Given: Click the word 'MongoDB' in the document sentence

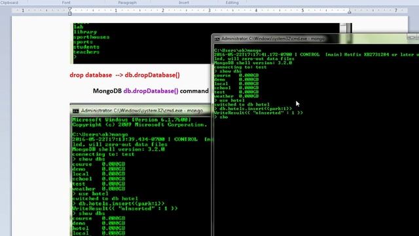Looking at the screenshot, I should point(107,91).
